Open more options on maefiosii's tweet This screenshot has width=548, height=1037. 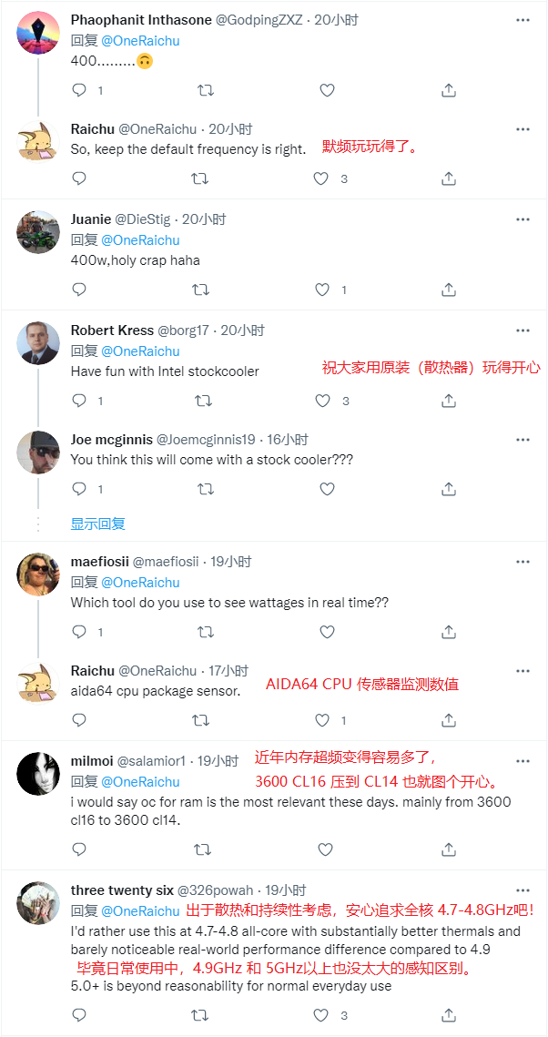pyautogui.click(x=523, y=562)
